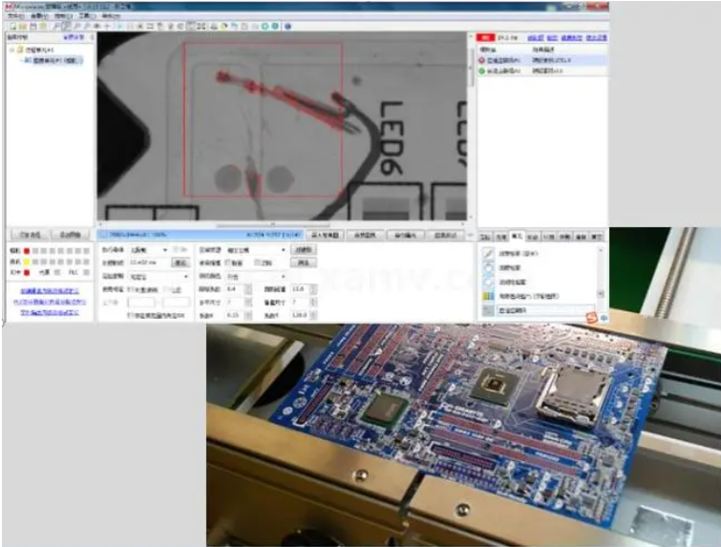Image resolution: width=721 pixels, height=547 pixels.
Task: Collapse the tree root node expander
Action: point(12,50)
